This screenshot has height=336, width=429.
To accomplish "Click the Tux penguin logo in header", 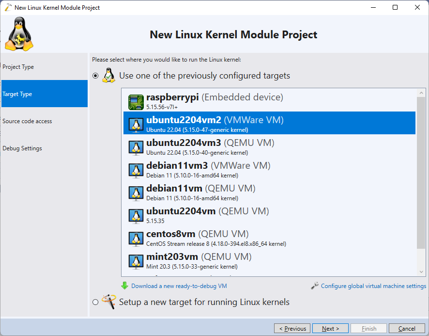I will [19, 34].
